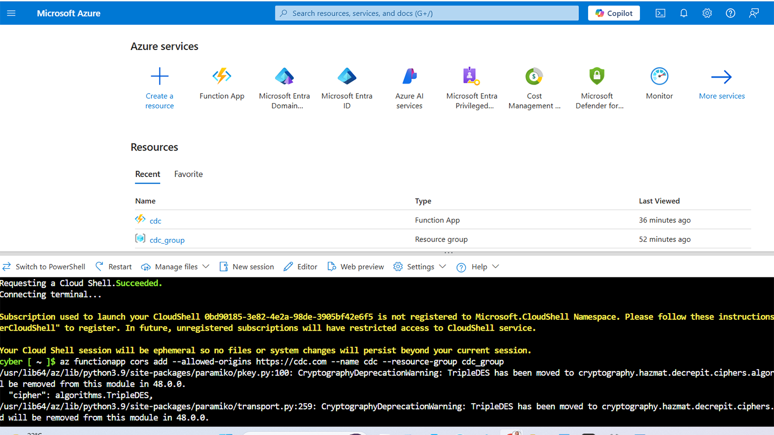Click the Switch to PowerShell arrows icon
Image resolution: width=774 pixels, height=435 pixels.
(7, 266)
